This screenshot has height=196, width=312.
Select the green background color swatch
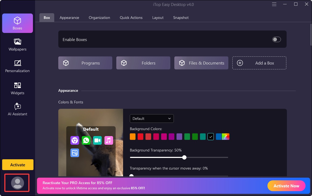point(187,137)
